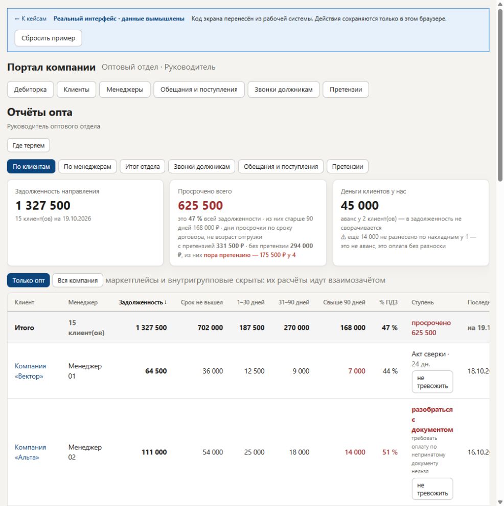The image size is (504, 506).
Task: Open the Итог отдела tab
Action: (x=143, y=166)
